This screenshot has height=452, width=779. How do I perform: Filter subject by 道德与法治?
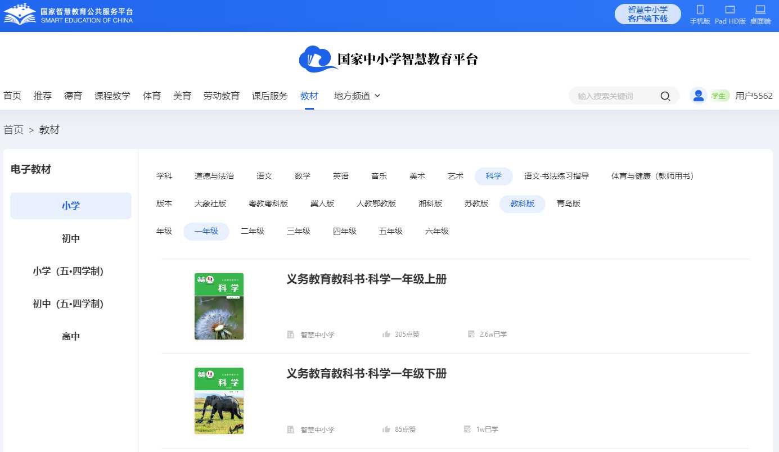point(214,176)
